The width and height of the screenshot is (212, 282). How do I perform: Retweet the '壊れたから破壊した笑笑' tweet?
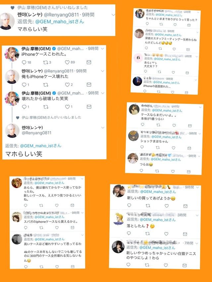point(46,107)
